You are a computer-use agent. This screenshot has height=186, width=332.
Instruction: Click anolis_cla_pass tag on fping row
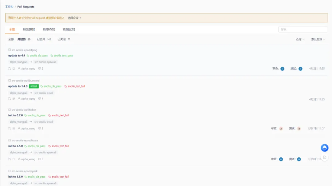(x=37, y=55)
